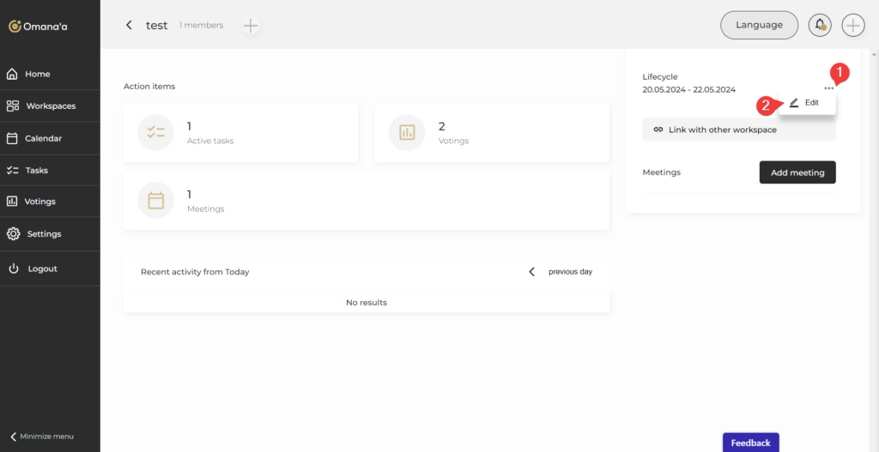Click the Add meeting button
The width and height of the screenshot is (879, 452).
(x=797, y=172)
